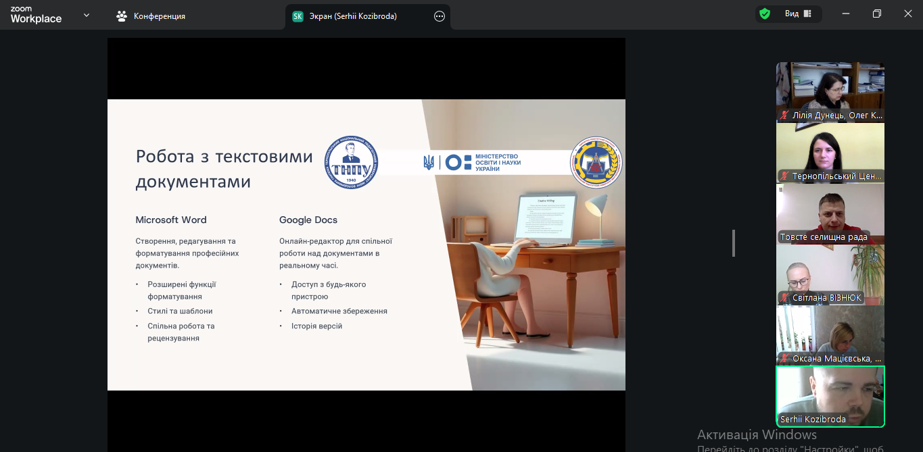923x452 pixels.
Task: Restore down the Zoom window
Action: coord(877,14)
